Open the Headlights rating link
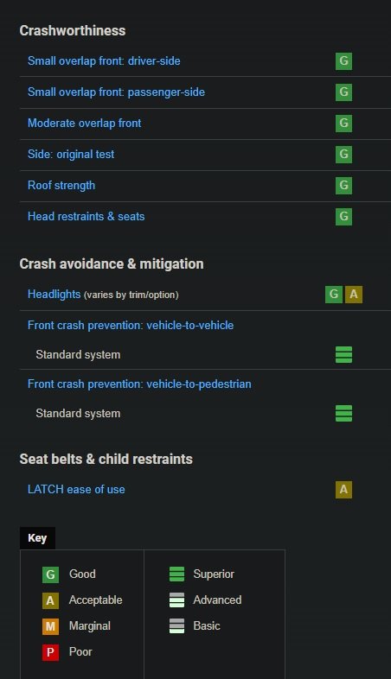 point(54,295)
